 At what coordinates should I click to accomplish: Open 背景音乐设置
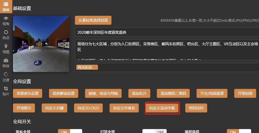pyautogui.click(x=28, y=93)
